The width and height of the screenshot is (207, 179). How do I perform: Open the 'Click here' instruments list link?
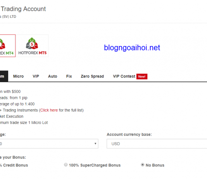[x=49, y=110]
